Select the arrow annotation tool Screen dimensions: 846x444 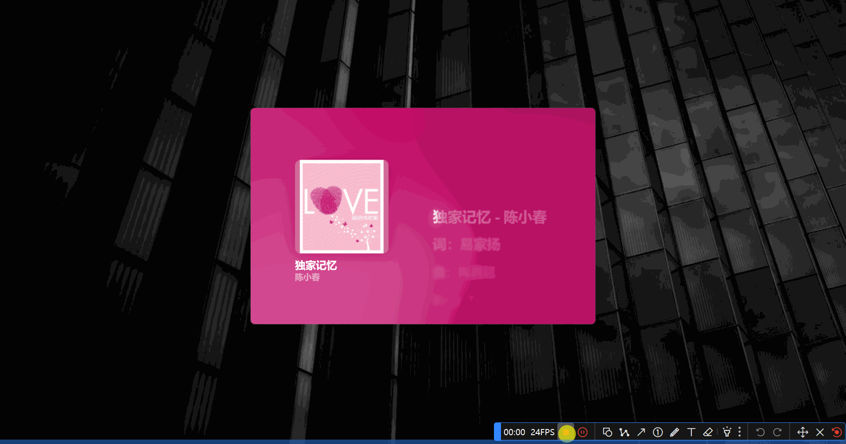641,432
